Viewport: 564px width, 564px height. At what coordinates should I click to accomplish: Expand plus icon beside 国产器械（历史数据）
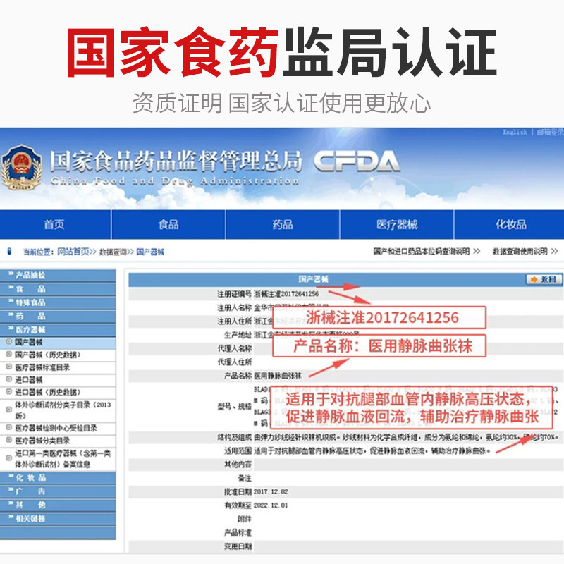click(x=9, y=355)
